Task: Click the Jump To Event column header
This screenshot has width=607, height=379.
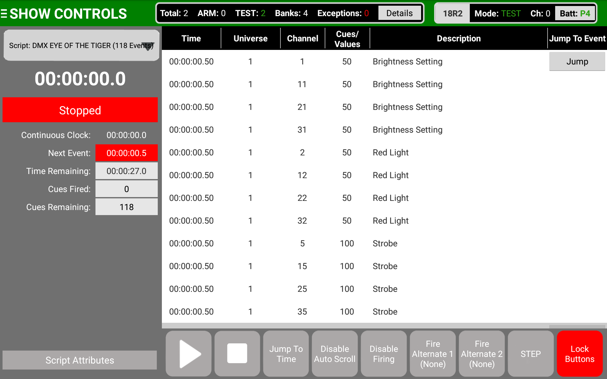Action: click(577, 39)
